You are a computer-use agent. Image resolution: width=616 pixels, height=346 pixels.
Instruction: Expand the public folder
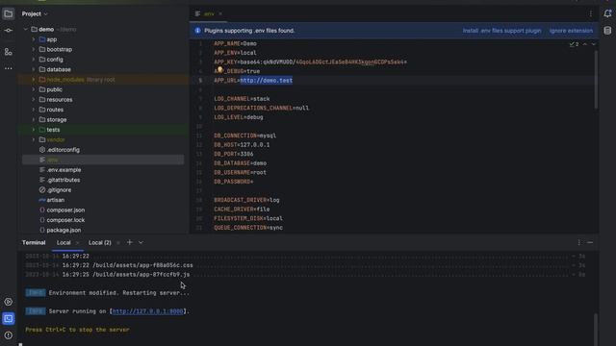pos(34,89)
